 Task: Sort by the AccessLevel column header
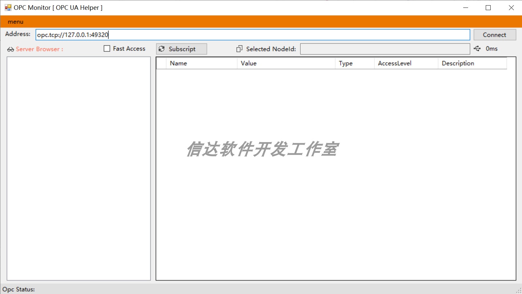point(406,63)
